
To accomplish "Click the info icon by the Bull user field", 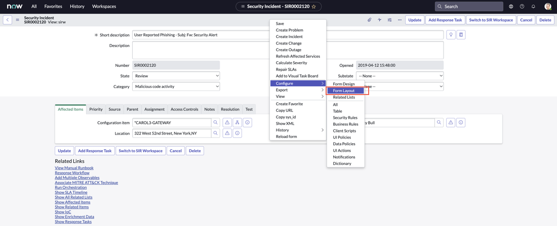I will (x=461, y=122).
